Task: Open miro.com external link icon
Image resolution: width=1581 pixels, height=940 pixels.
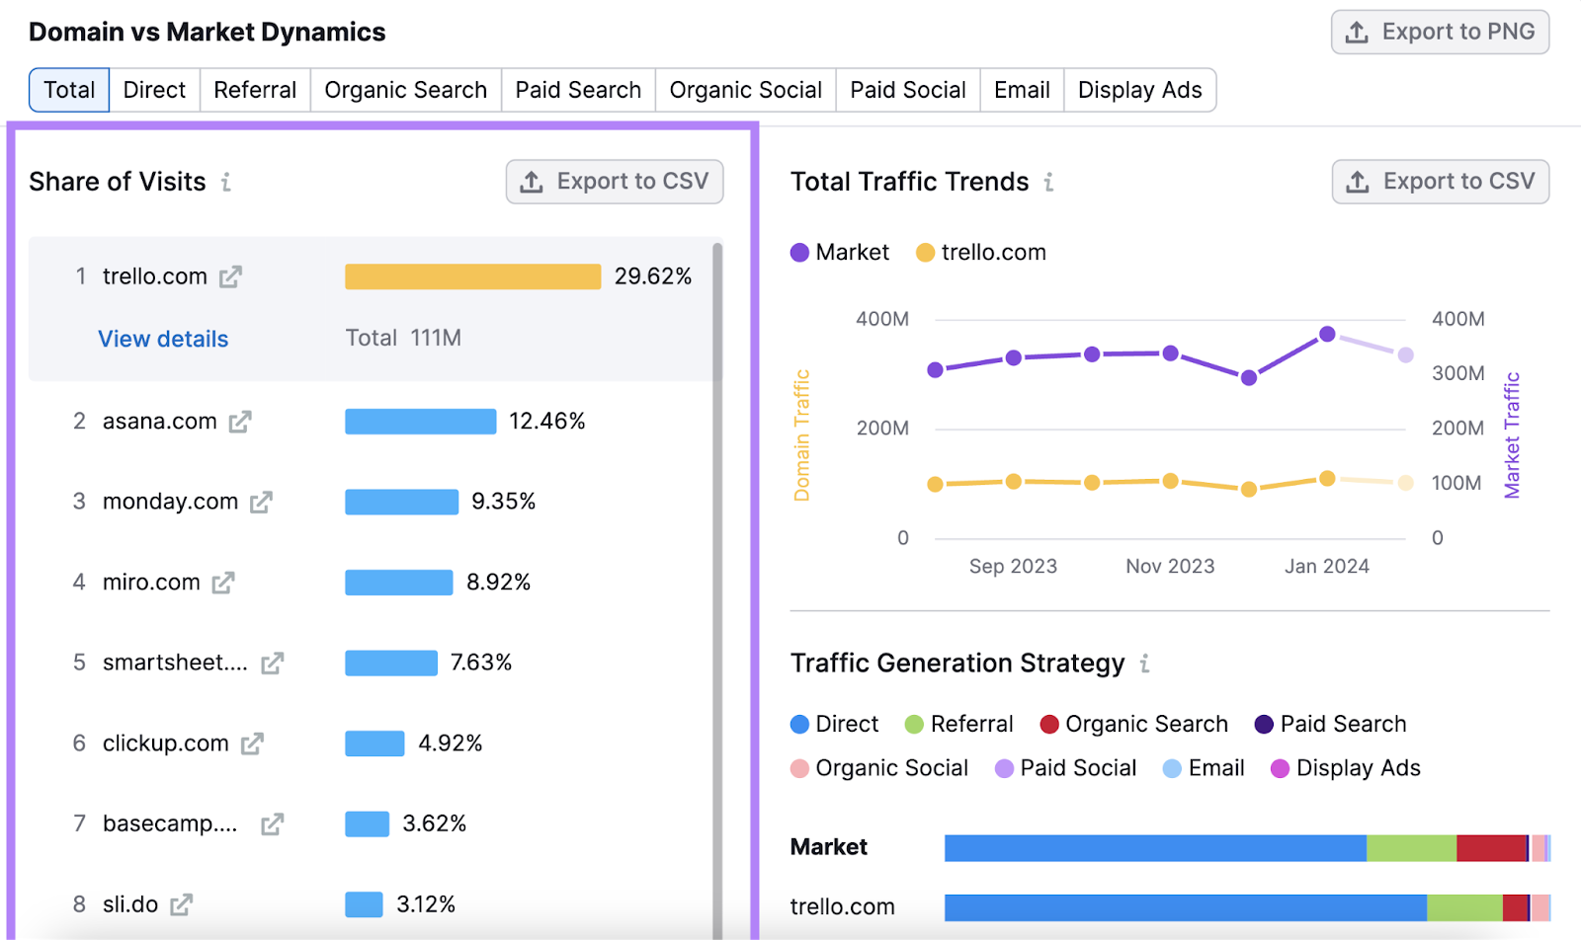Action: click(x=223, y=583)
